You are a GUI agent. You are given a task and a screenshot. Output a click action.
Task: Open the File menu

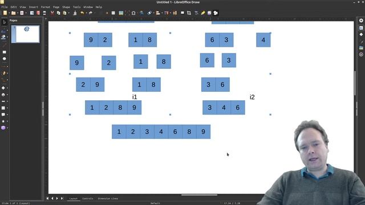click(x=5, y=7)
